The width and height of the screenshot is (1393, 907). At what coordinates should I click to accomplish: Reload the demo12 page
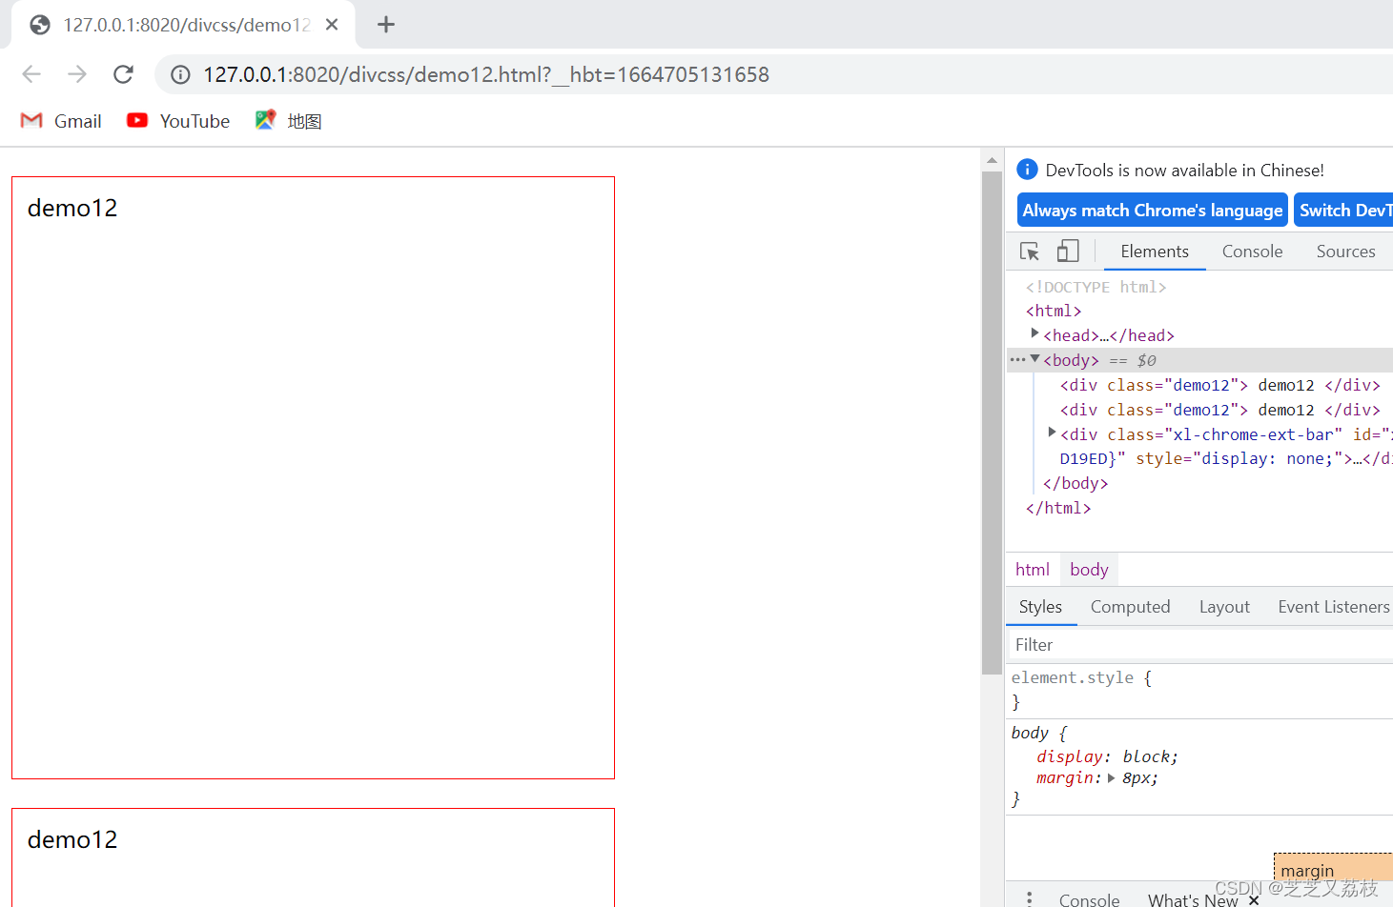[123, 74]
